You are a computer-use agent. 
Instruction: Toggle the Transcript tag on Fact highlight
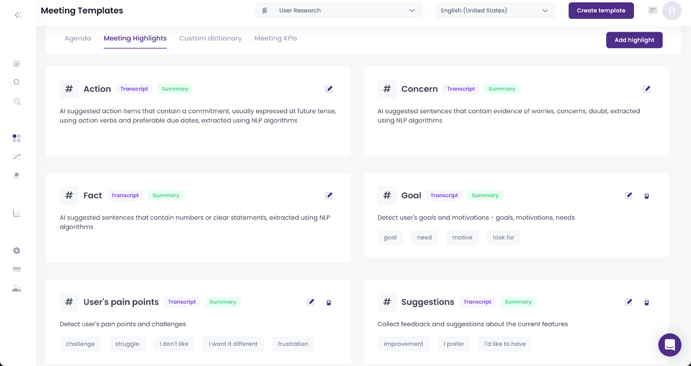tap(125, 196)
